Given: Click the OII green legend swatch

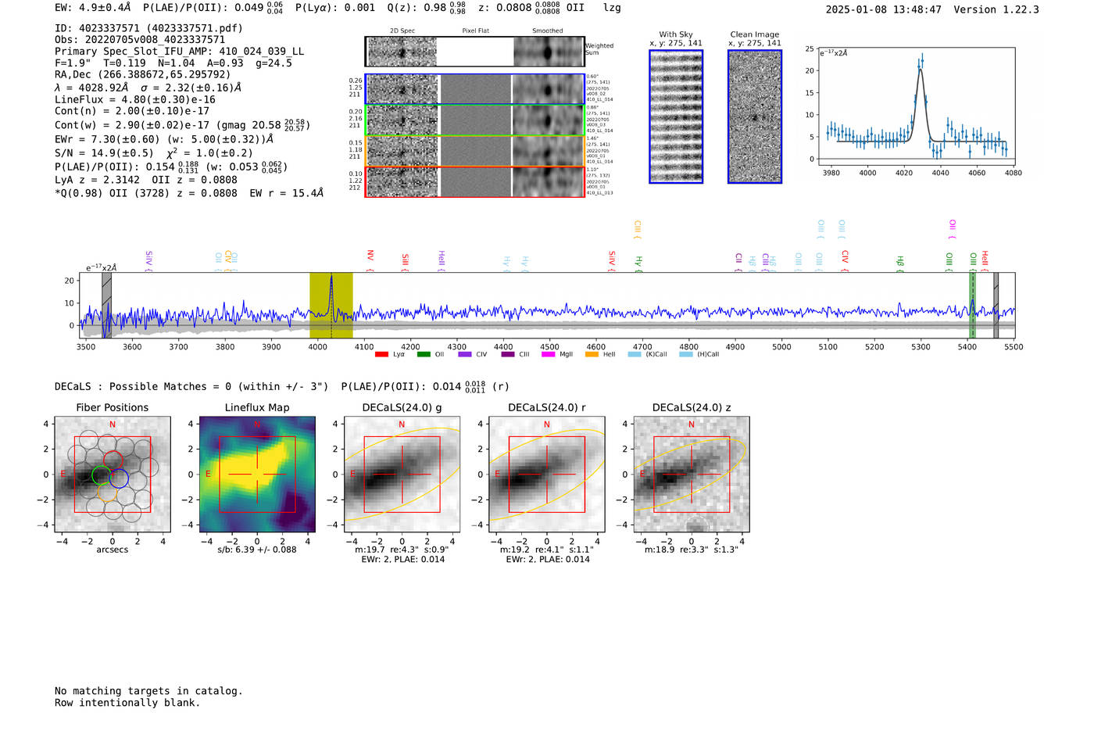Looking at the screenshot, I should coord(424,355).
